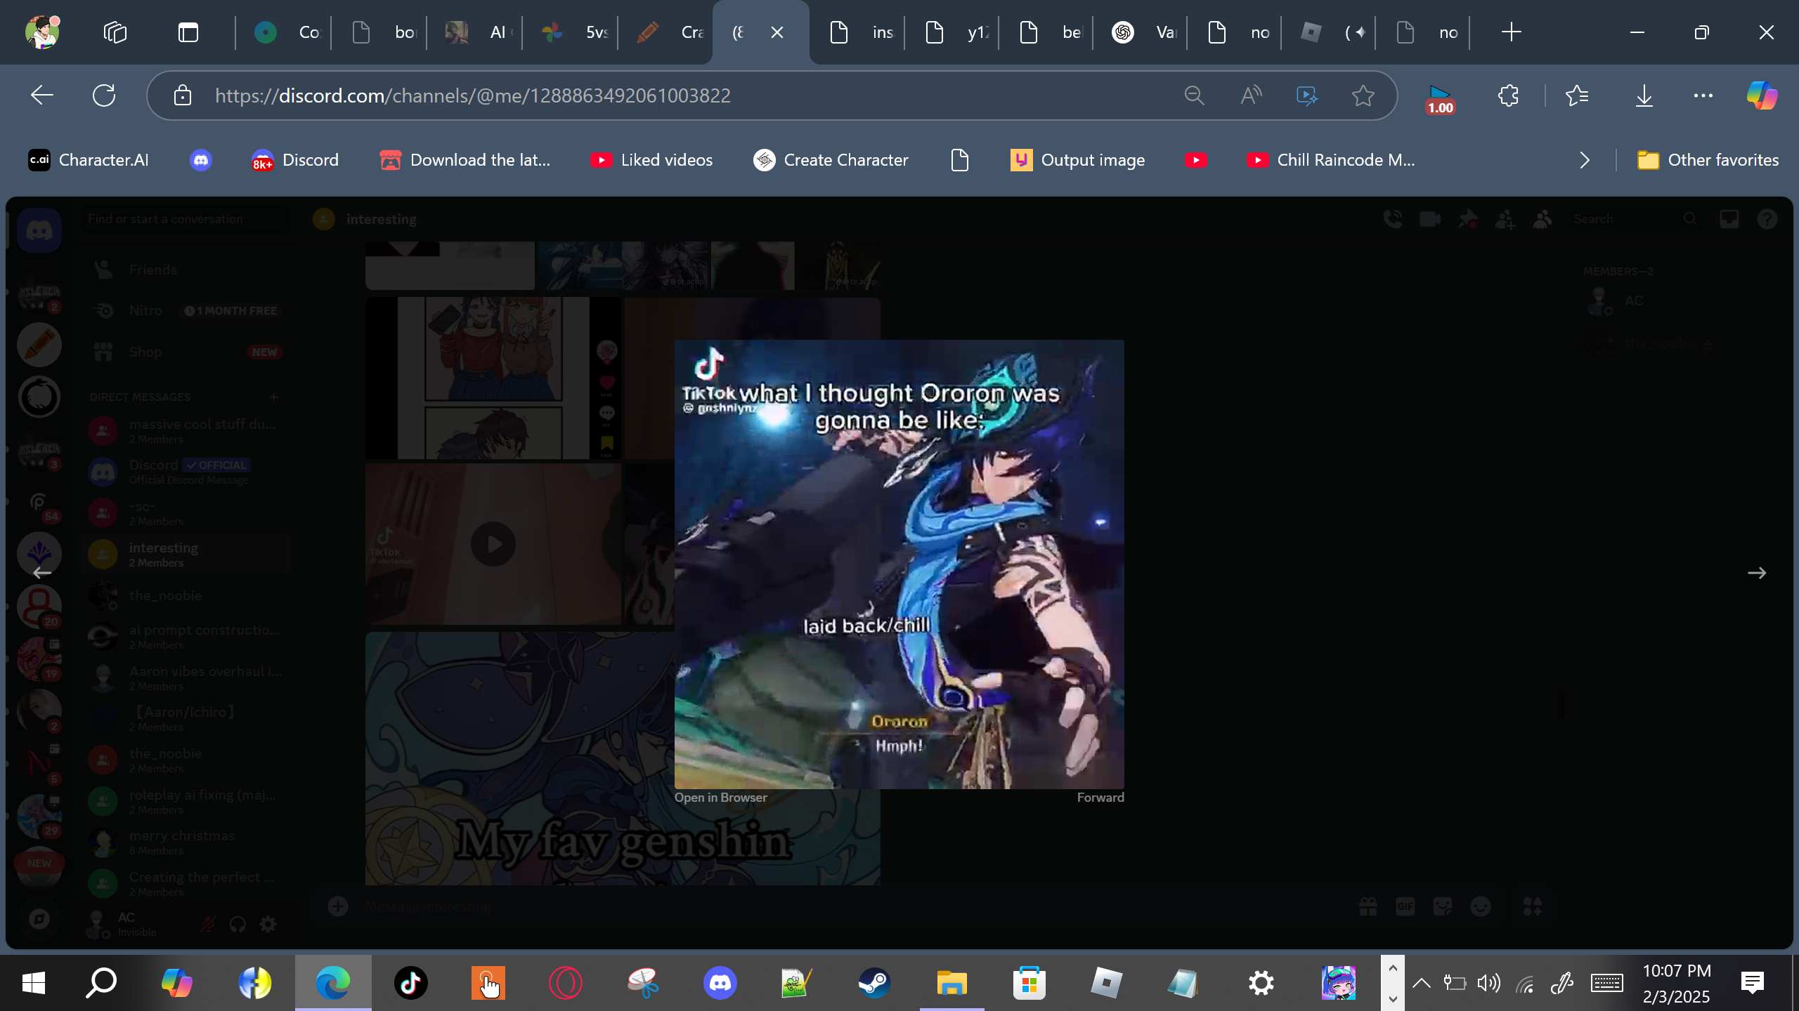Viewport: 1799px width, 1011px height.
Task: Open the taskbar clock and calendar
Action: point(1677,983)
